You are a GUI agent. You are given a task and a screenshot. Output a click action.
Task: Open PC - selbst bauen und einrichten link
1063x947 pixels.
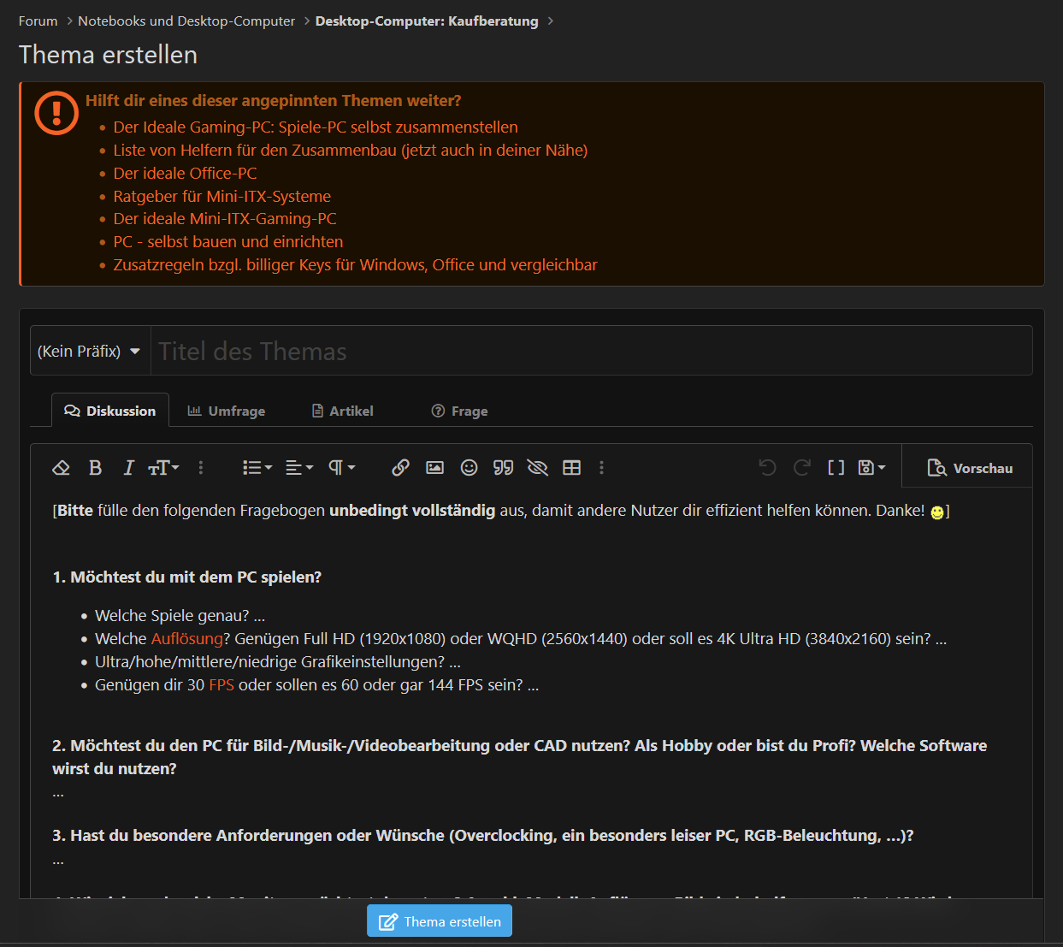pyautogui.click(x=228, y=242)
